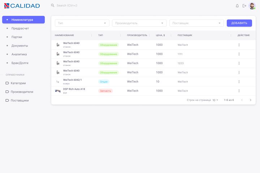This screenshot has width=260, height=173.
Task: Sort by ЦЕНА, $ column header
Action: click(x=160, y=35)
